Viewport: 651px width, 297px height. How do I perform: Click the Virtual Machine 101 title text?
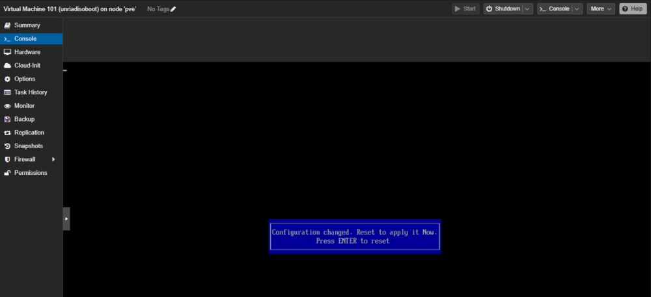click(x=70, y=9)
